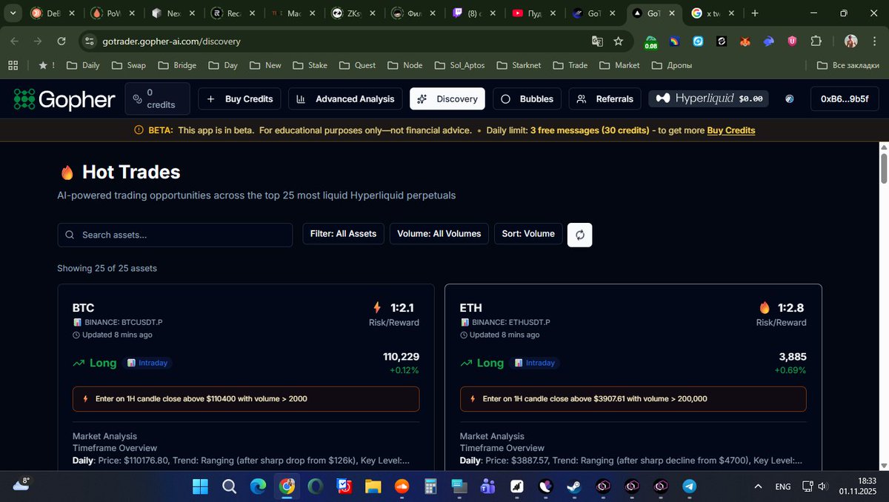Open the Chrome profile avatar
Image resolution: width=889 pixels, height=502 pixels.
851,41
